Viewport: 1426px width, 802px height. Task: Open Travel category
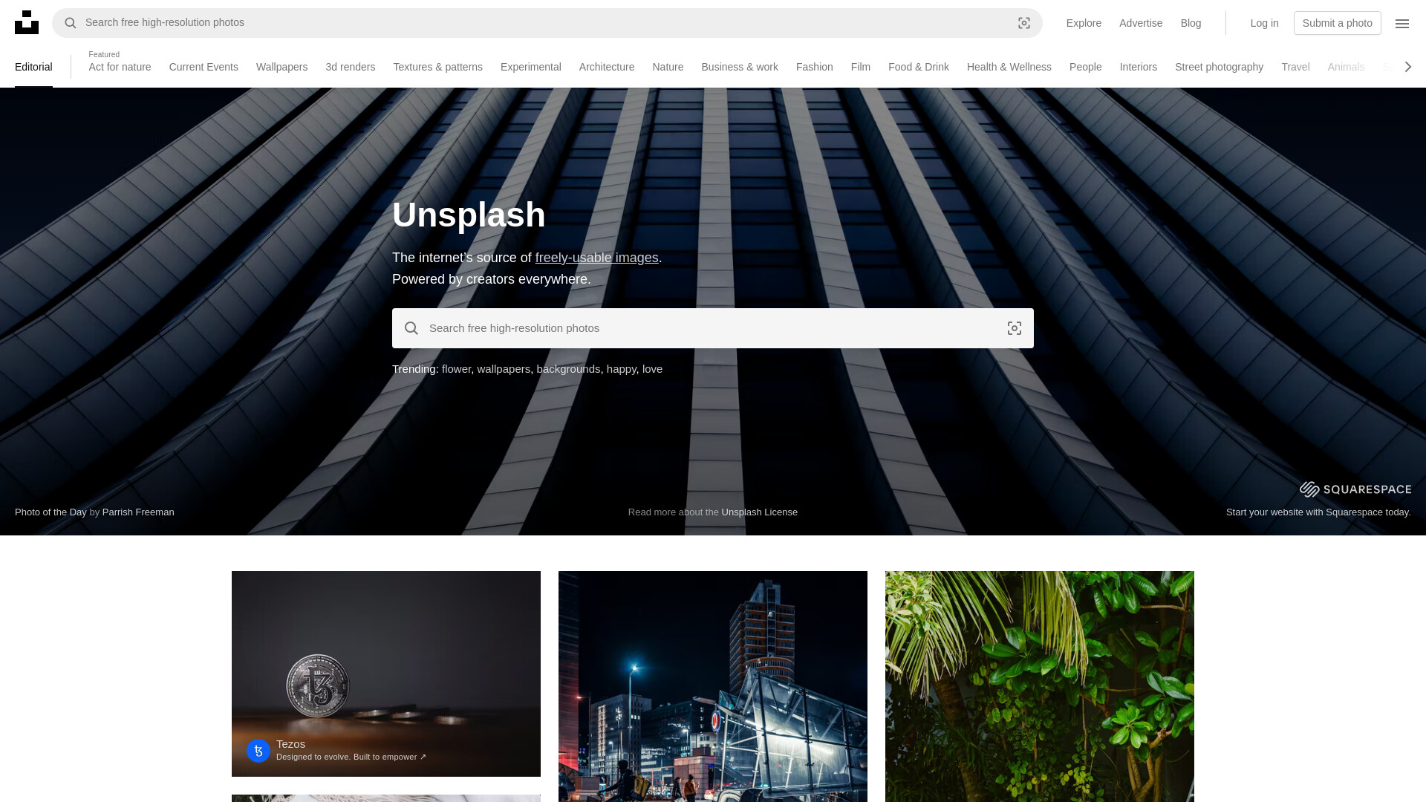pyautogui.click(x=1295, y=67)
